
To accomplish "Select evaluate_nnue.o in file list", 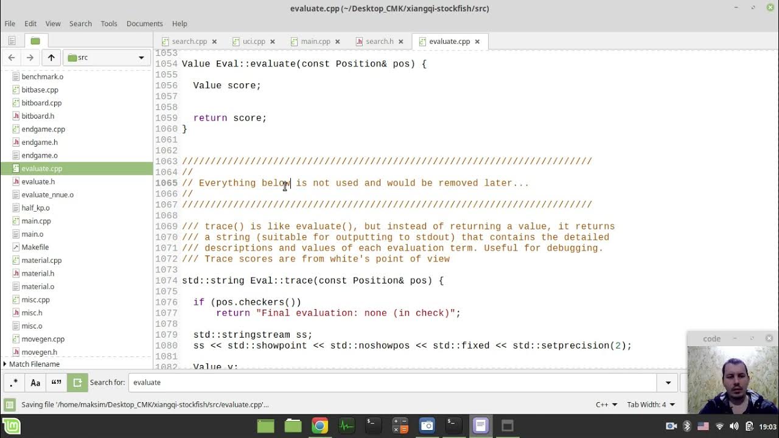I will (x=47, y=195).
